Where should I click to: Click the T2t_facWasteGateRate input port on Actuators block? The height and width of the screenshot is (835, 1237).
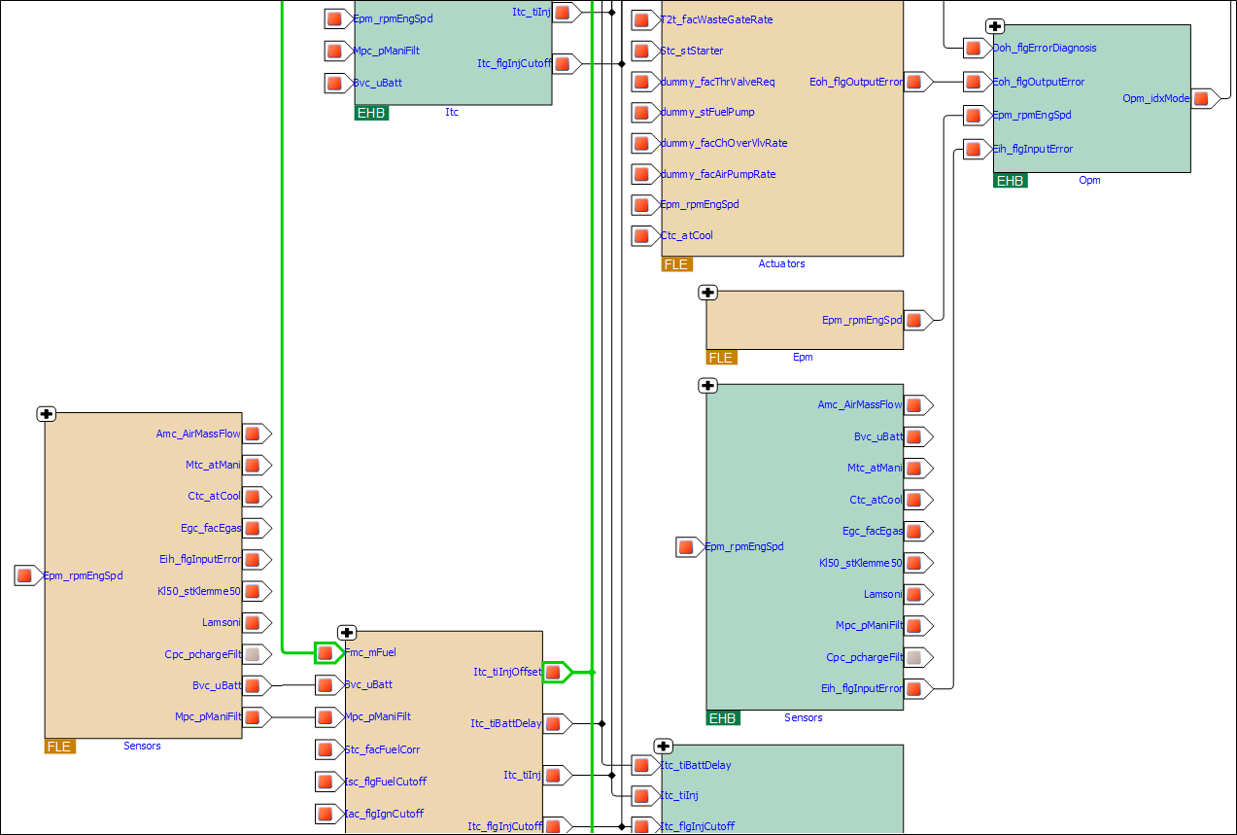coord(642,19)
